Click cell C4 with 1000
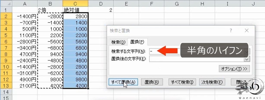 tap(75, 29)
